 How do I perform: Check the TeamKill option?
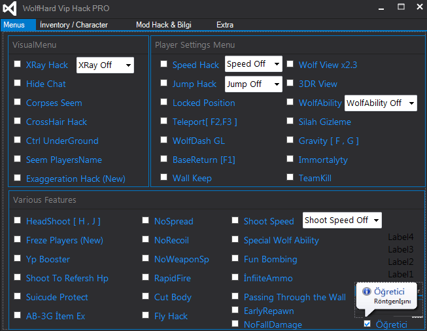[x=290, y=177]
